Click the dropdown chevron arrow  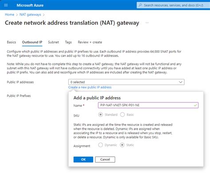[x=180, y=82]
